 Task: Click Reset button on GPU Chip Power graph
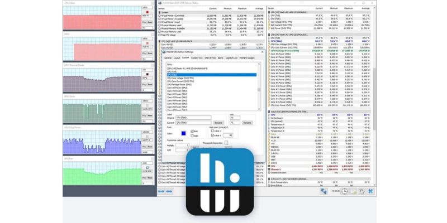pos(150,147)
